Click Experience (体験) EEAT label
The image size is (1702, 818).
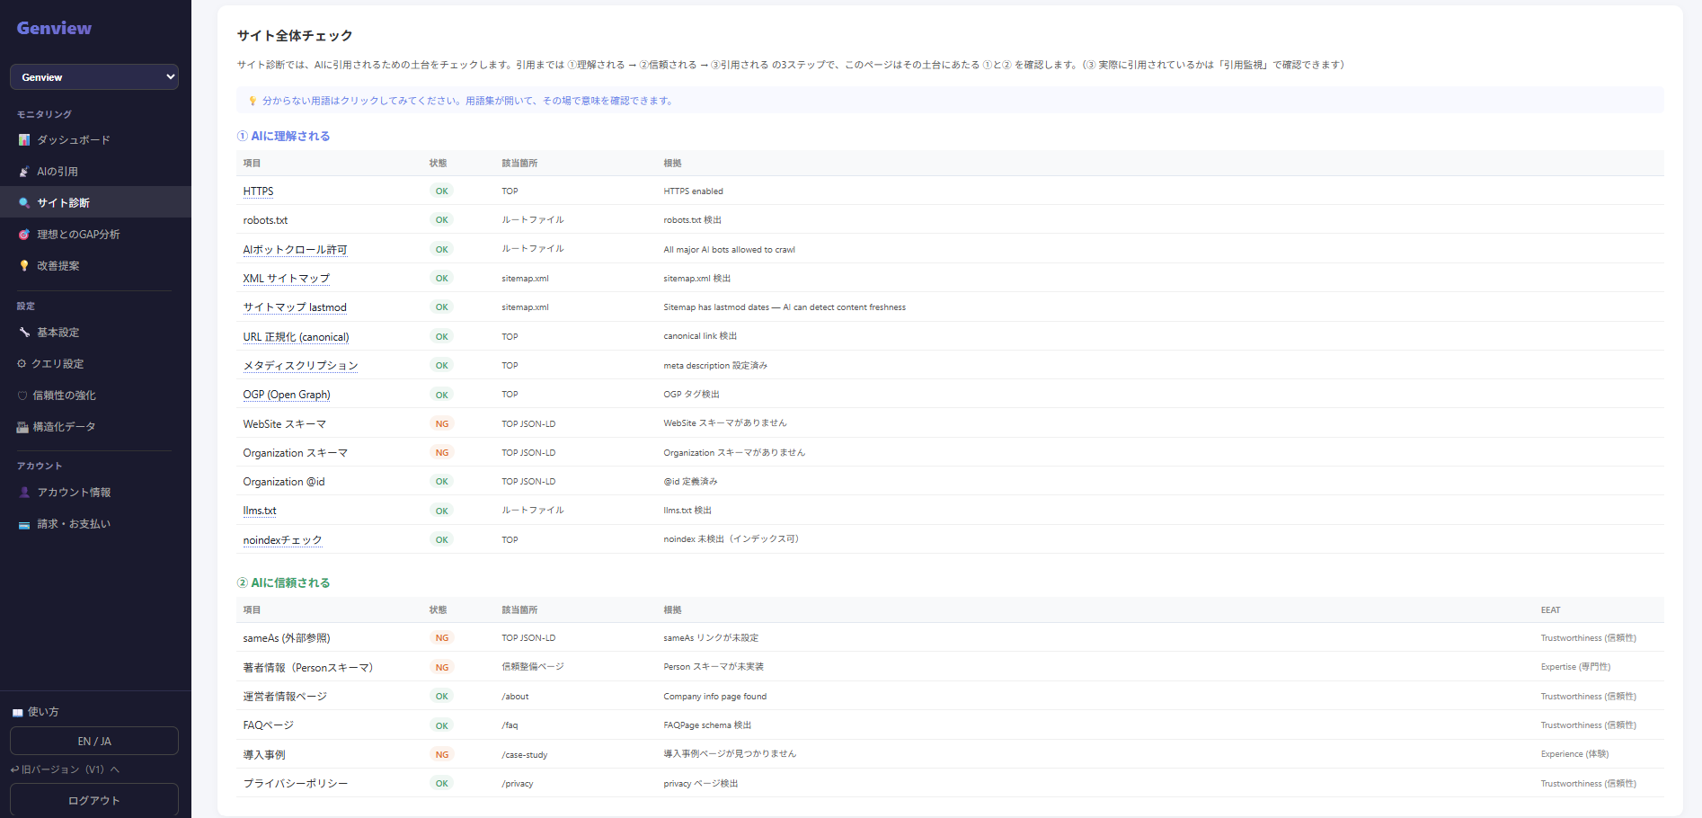tap(1574, 754)
